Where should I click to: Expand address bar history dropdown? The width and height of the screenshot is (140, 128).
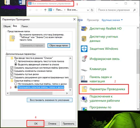88,10
